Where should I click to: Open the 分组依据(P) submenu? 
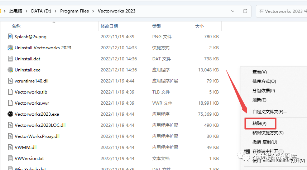pyautogui.click(x=264, y=91)
